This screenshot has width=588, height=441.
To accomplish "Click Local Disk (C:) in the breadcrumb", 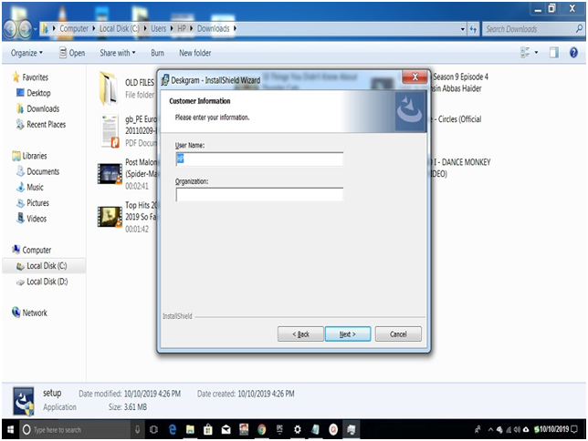I will pos(120,28).
